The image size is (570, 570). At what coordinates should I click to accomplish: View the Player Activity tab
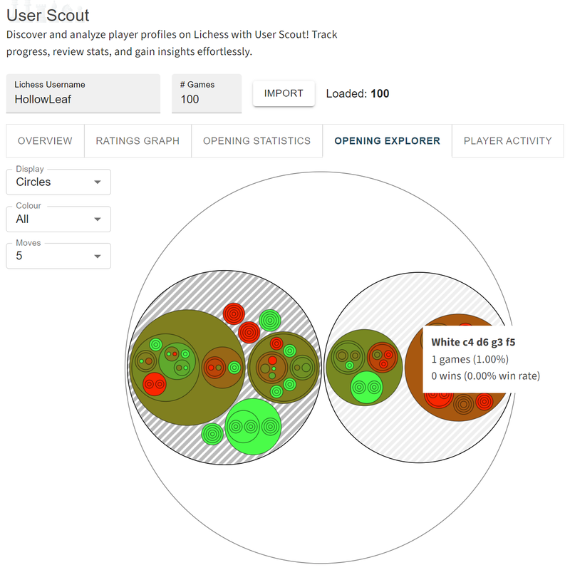(507, 141)
